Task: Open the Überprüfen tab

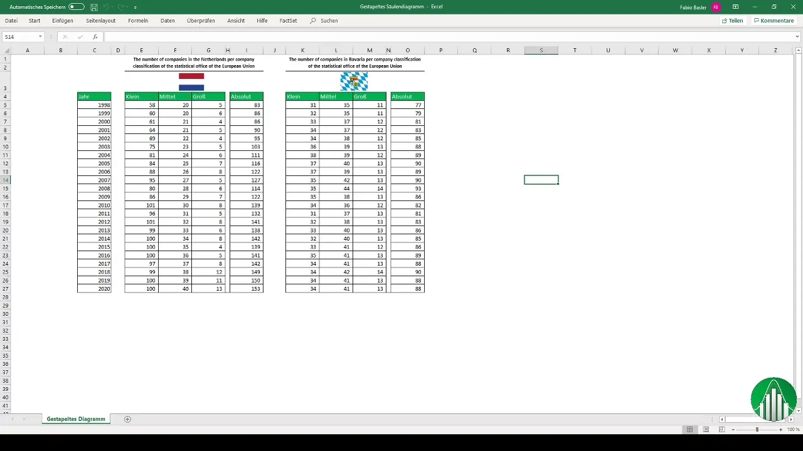Action: 201,21
